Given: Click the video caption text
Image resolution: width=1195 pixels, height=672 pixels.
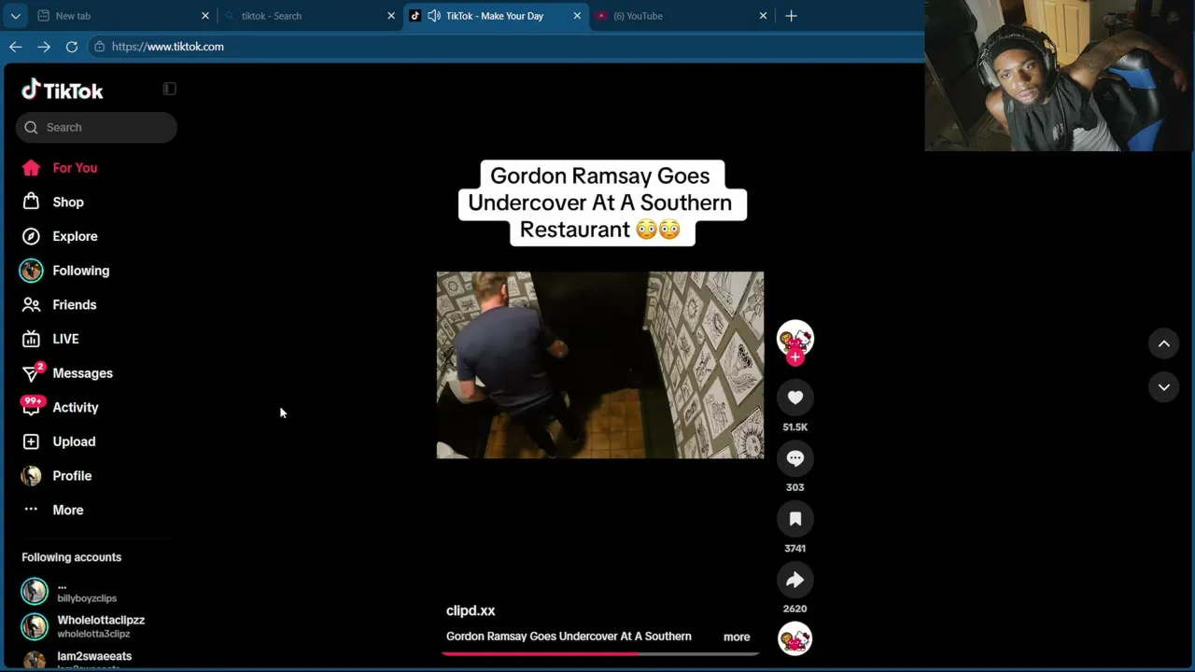Looking at the screenshot, I should coord(569,637).
